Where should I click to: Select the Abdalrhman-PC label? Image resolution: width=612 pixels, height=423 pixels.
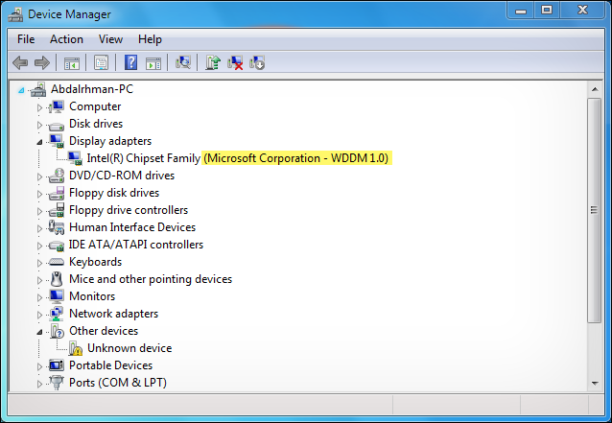click(92, 89)
